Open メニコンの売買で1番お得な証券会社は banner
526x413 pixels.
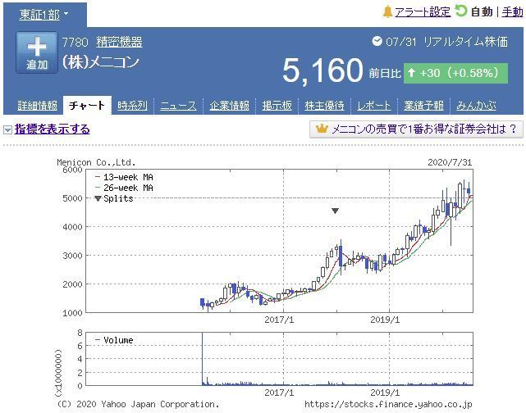(x=416, y=129)
